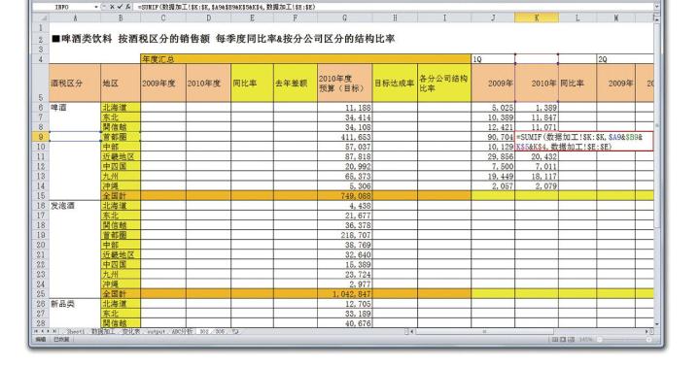
Task: Switch to Page Break Preview icon
Action: 571,340
